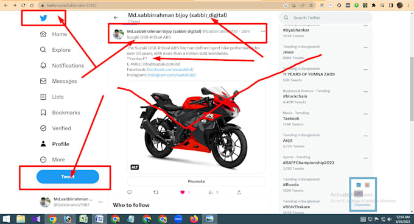Open 11 YEARS OF YUMNA ZAIDI trend
This screenshot has height=224, width=414.
tap(309, 74)
